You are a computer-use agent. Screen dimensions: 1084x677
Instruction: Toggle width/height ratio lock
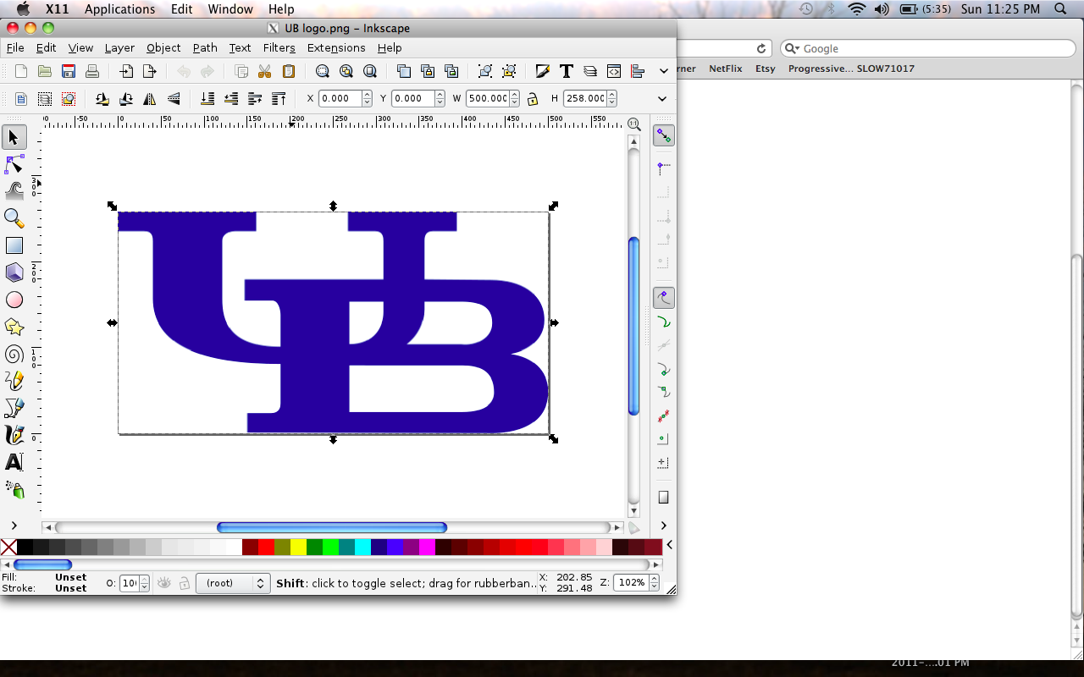coord(533,98)
